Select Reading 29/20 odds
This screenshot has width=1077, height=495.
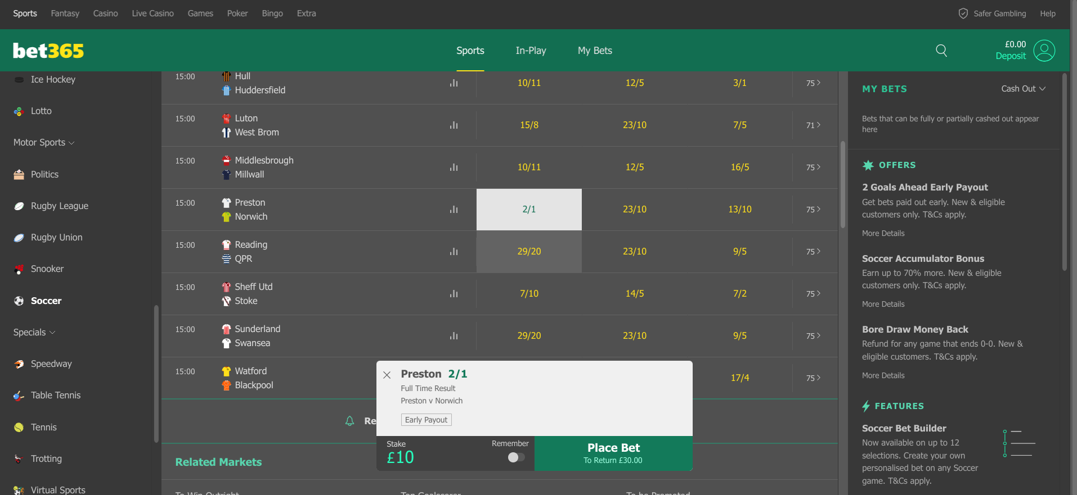pyautogui.click(x=529, y=252)
